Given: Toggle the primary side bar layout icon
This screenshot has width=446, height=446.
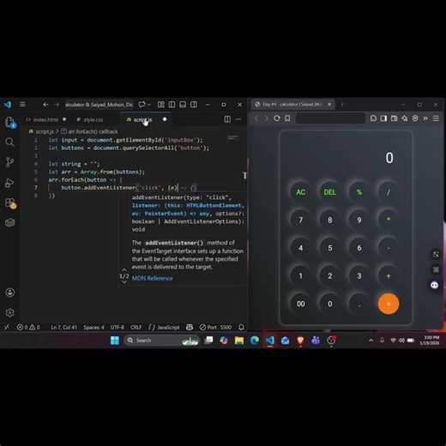Looking at the screenshot, I should click(172, 105).
